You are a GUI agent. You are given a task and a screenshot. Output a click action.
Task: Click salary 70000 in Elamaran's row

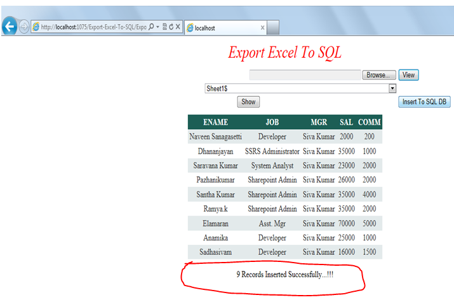[347, 223]
